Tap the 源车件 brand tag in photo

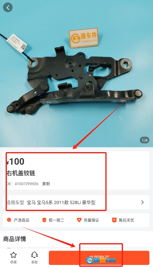click(84, 38)
